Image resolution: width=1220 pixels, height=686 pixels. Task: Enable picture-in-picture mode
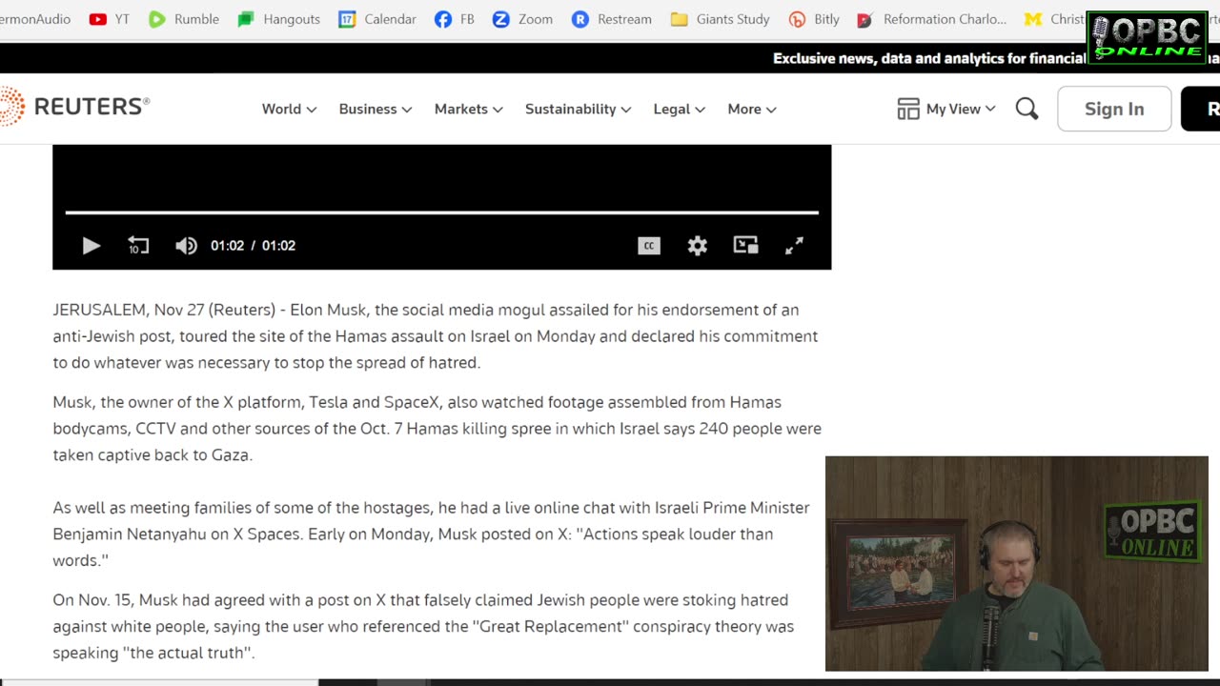745,246
